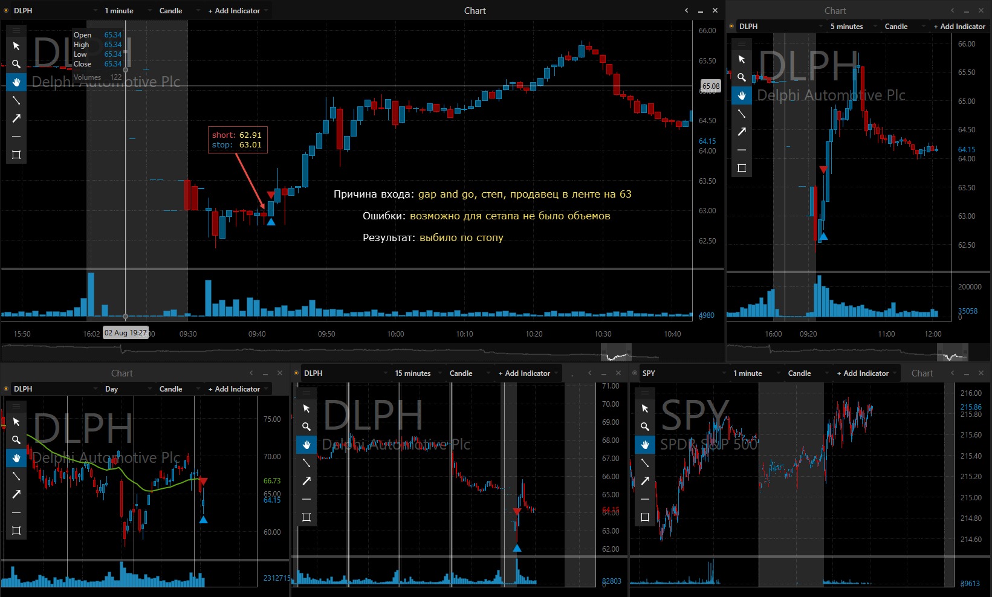Open the 5 minutes timeframe dropdown

click(x=852, y=27)
